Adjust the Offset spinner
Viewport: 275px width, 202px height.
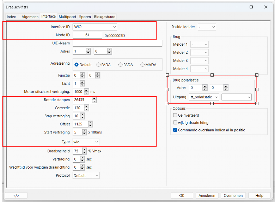90,124
